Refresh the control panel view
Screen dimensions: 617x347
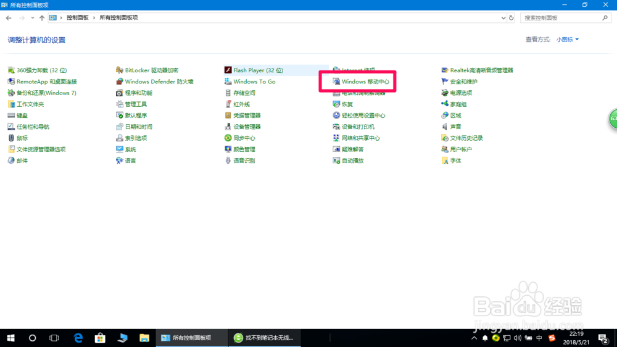pyautogui.click(x=511, y=18)
